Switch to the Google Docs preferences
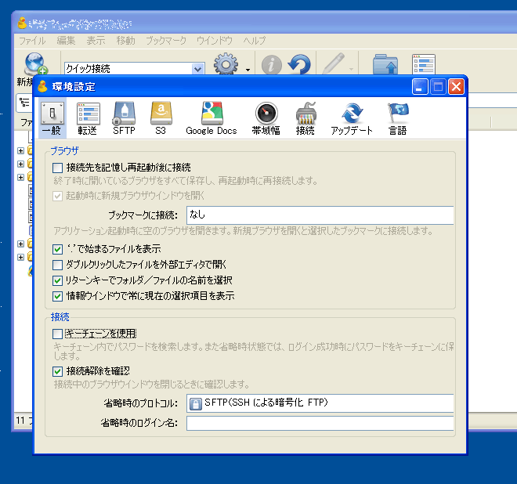 (211, 118)
